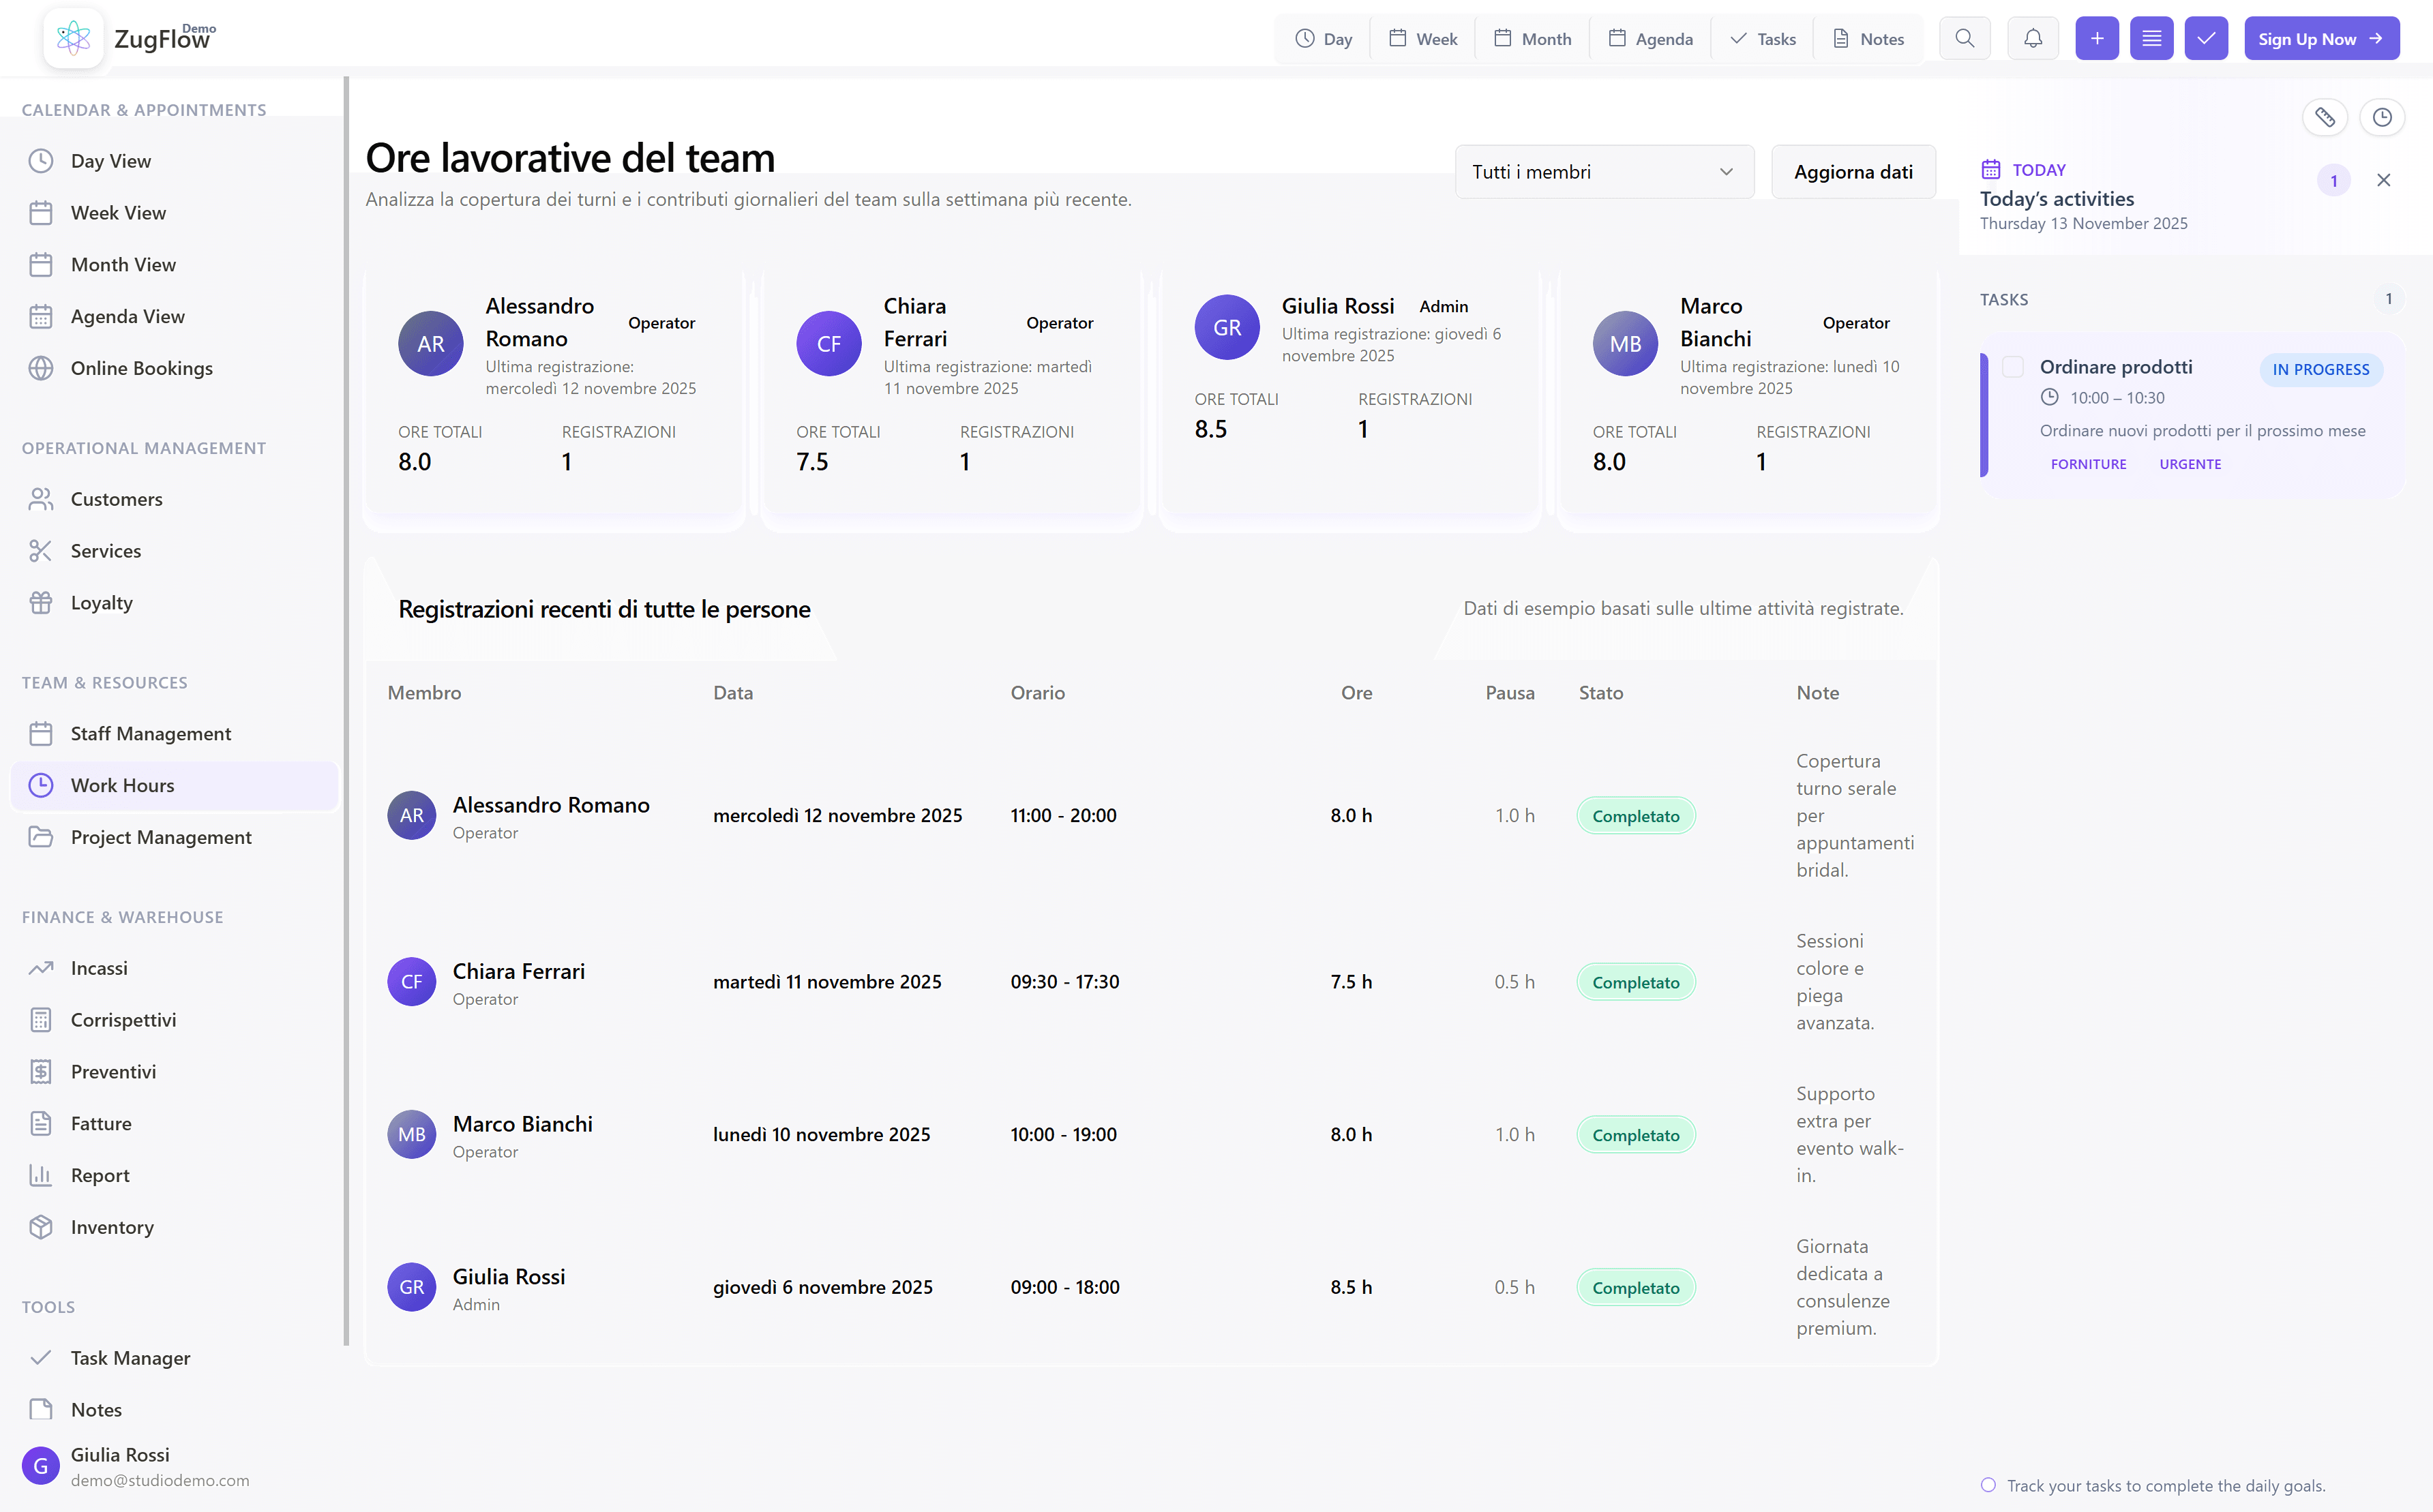Viewport: 2433px width, 1512px height.
Task: Open Online Bookings from the sidebar
Action: [141, 368]
